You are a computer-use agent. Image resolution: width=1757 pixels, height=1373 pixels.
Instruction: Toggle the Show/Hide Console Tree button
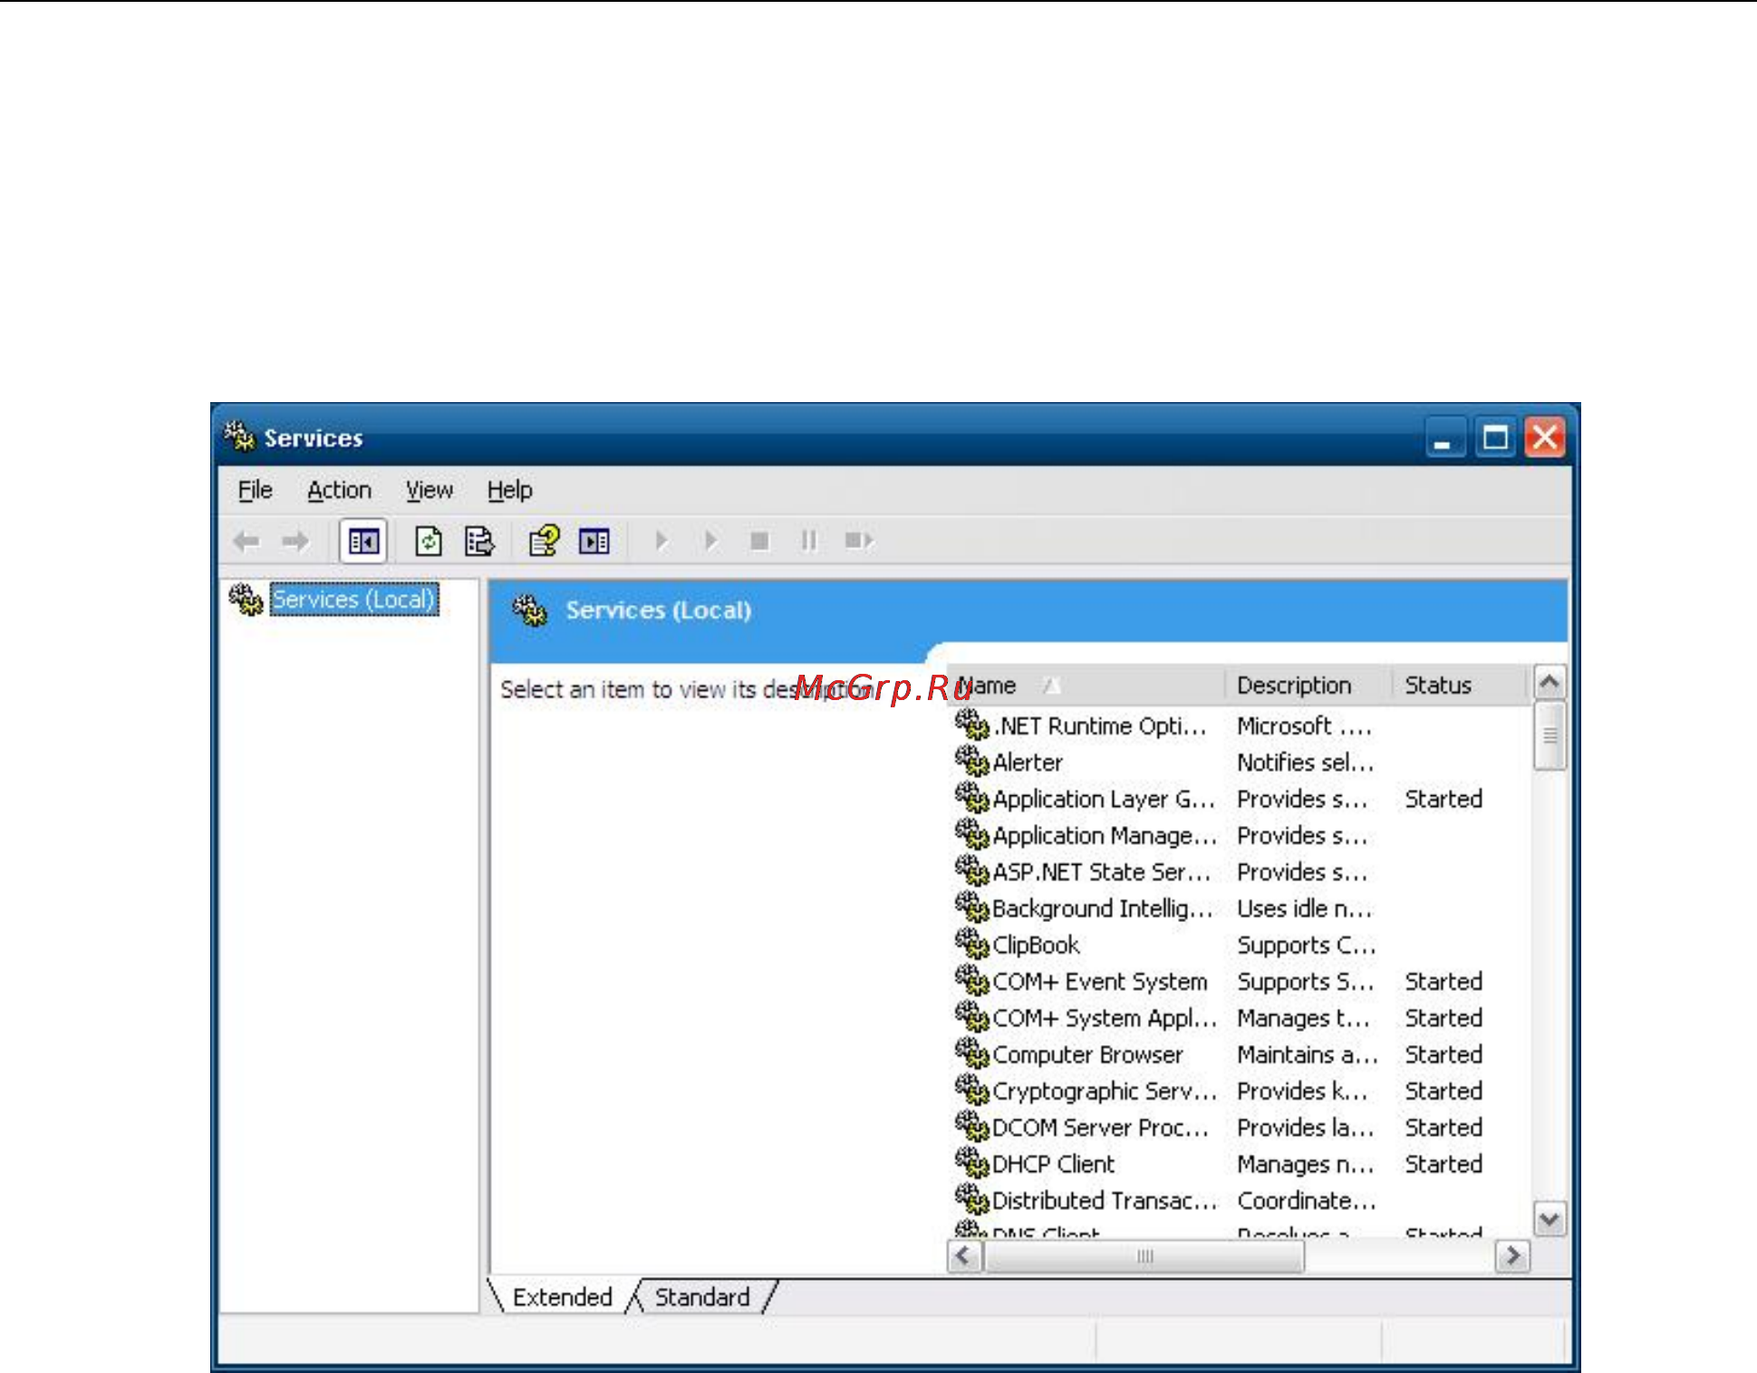pyautogui.click(x=363, y=542)
